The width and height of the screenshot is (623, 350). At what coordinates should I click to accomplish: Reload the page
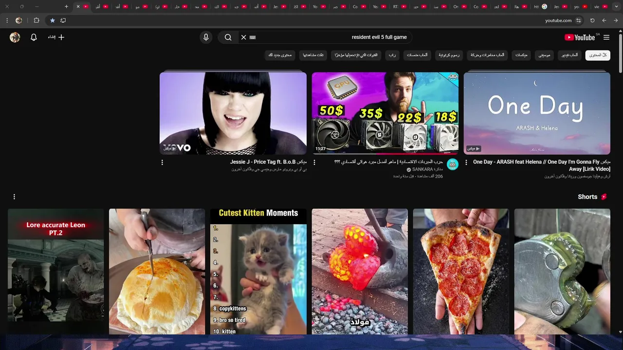pos(592,20)
